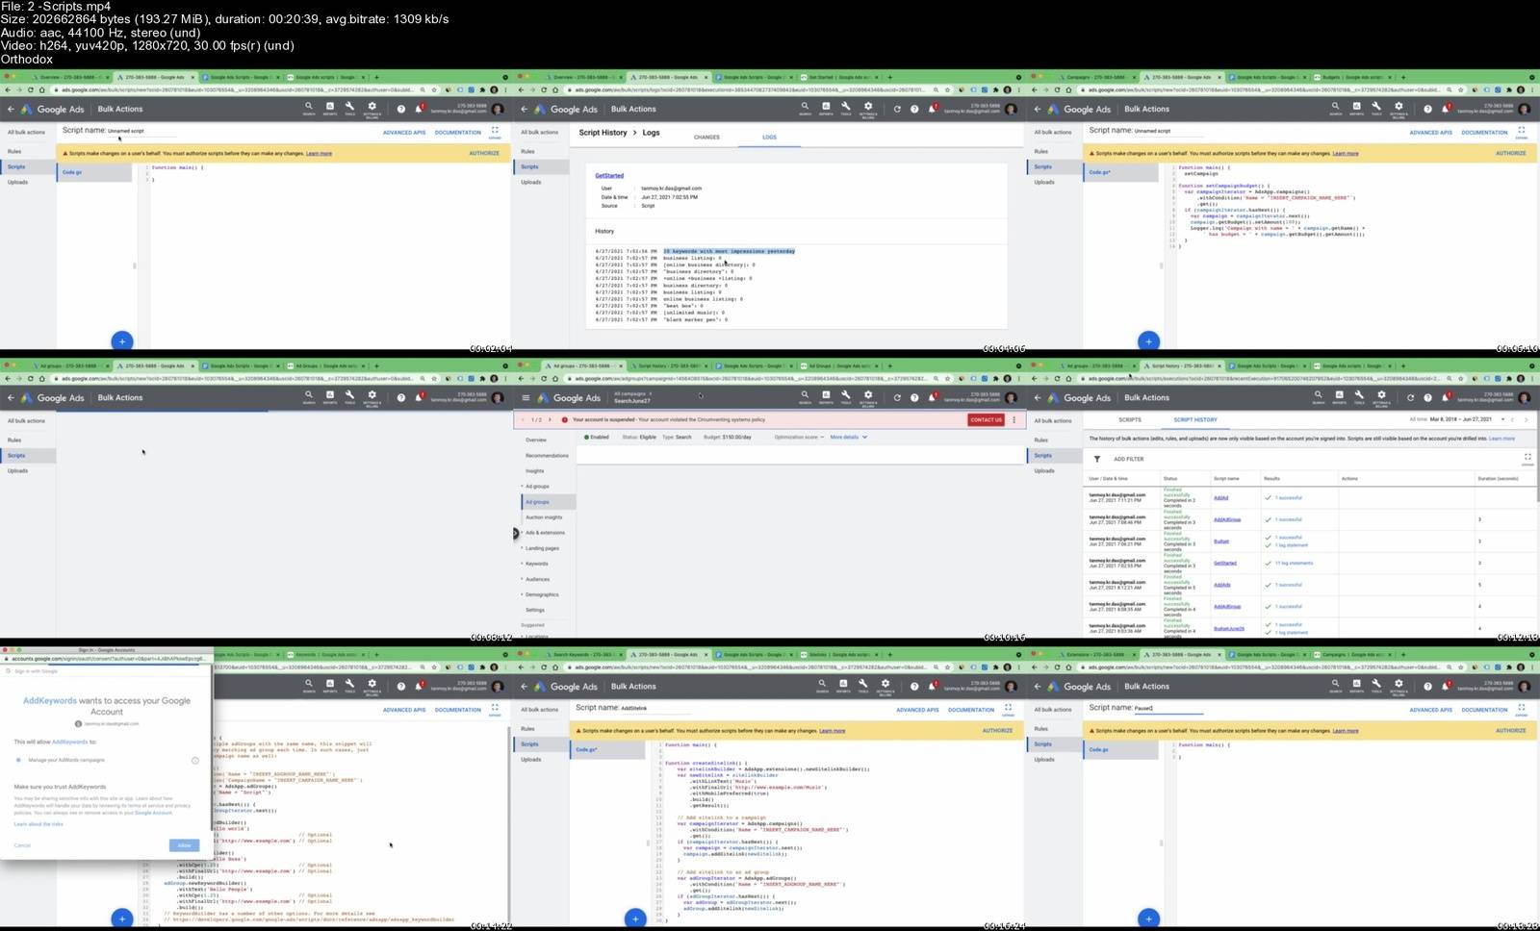Select LOGS tab in Script History frame

[769, 137]
